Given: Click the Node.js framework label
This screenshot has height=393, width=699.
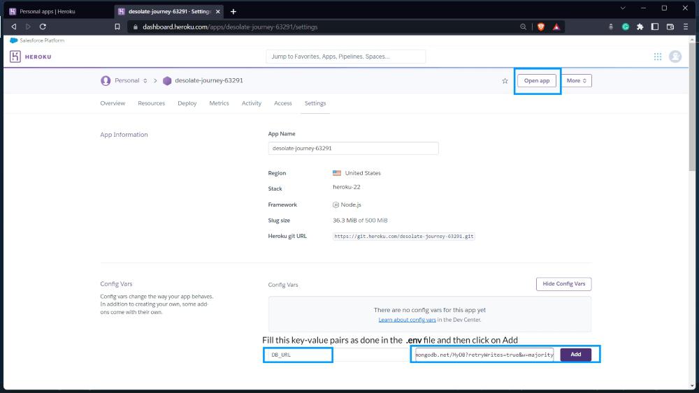Looking at the screenshot, I should point(351,205).
